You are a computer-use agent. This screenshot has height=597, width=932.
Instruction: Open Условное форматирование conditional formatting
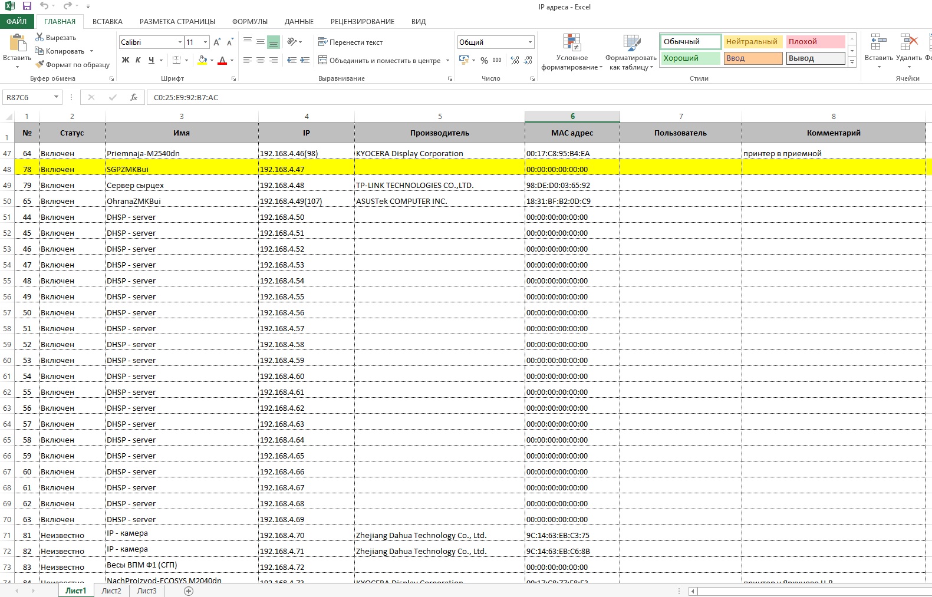coord(572,52)
